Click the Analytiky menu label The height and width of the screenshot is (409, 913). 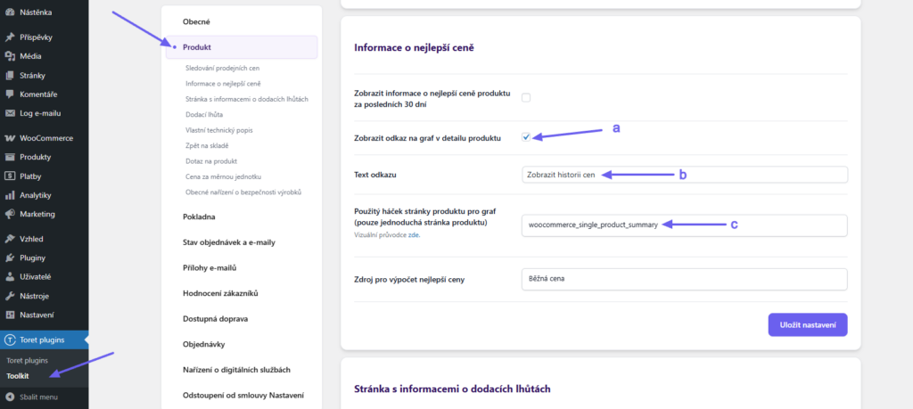tap(36, 195)
